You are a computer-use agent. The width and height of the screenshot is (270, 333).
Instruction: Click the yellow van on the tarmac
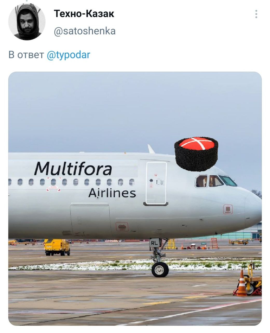pos(57,247)
